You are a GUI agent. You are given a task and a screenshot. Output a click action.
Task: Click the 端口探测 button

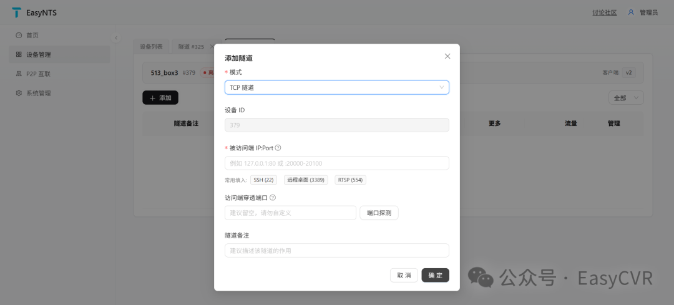pyautogui.click(x=379, y=213)
